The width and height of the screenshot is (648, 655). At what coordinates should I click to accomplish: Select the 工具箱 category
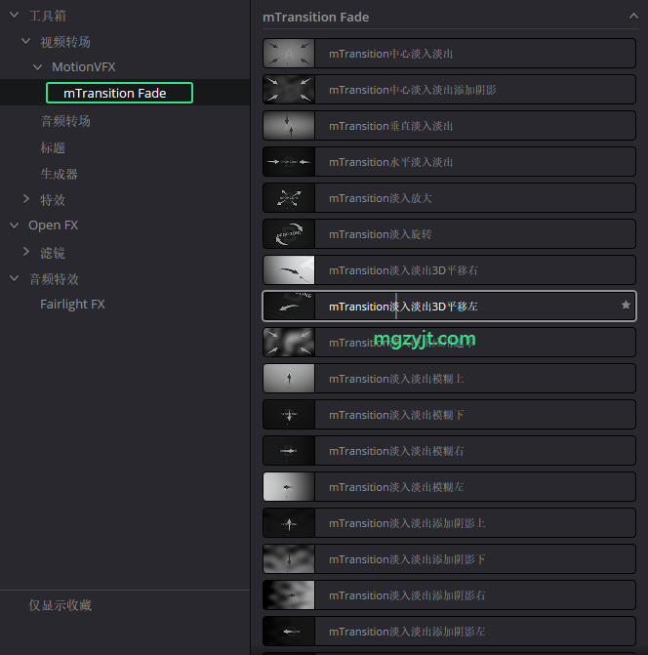click(x=48, y=16)
